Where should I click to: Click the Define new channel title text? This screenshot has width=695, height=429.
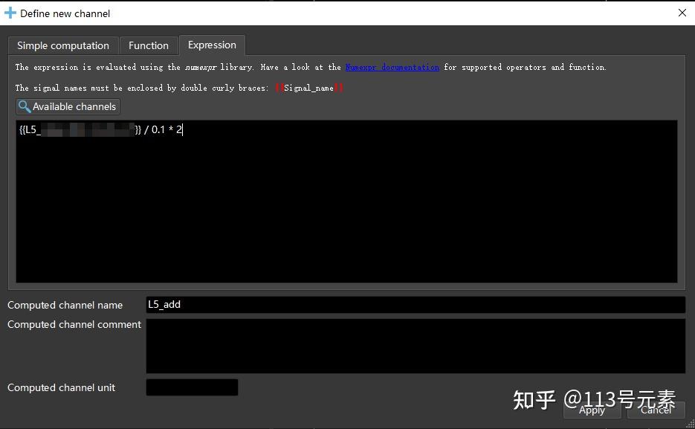pos(65,13)
